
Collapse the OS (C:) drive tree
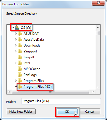click(x=13, y=27)
